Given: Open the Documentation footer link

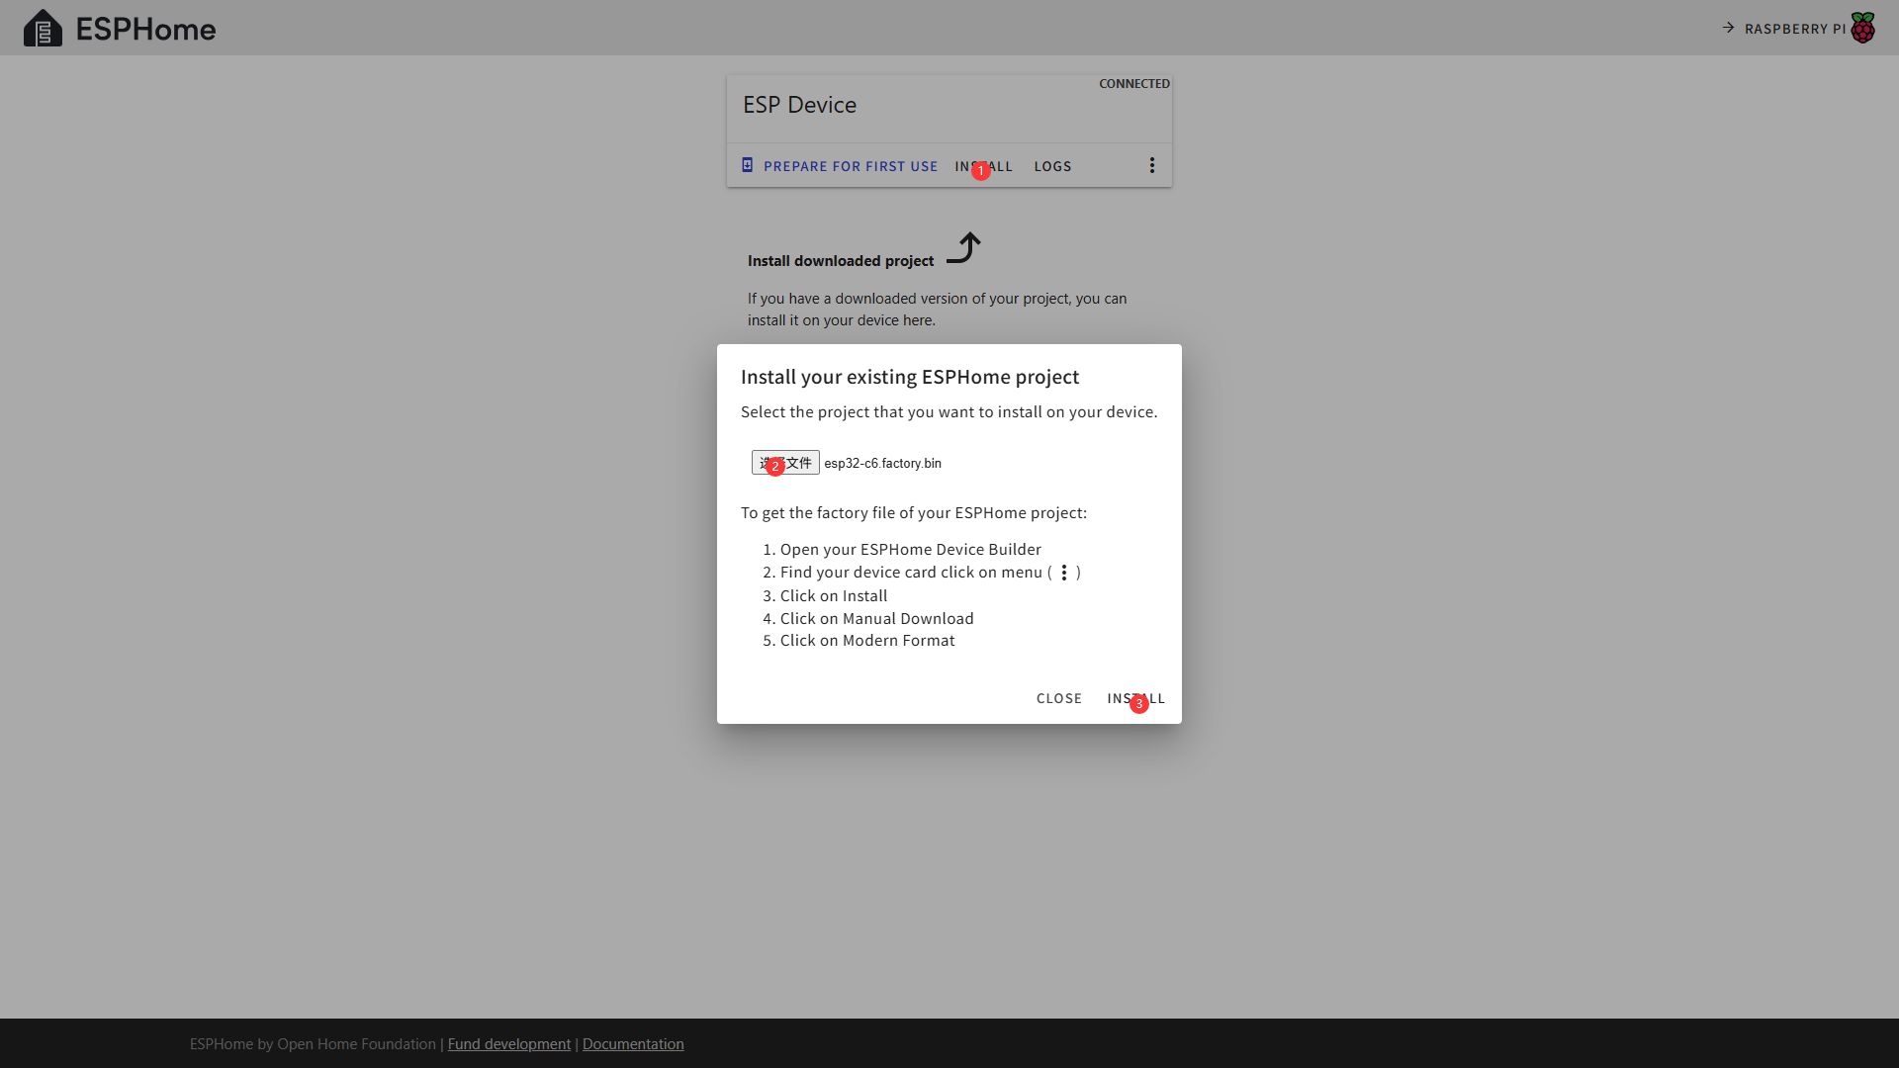Looking at the screenshot, I should [633, 1044].
